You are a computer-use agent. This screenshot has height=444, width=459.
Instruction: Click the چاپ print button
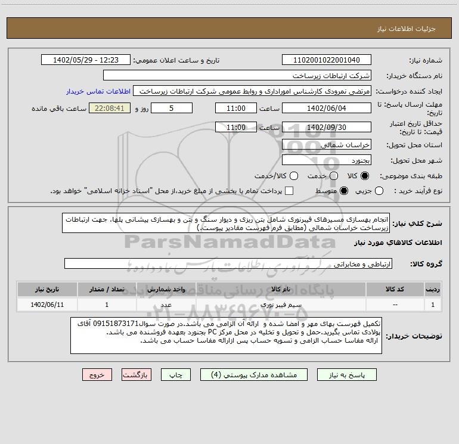pos(176,375)
